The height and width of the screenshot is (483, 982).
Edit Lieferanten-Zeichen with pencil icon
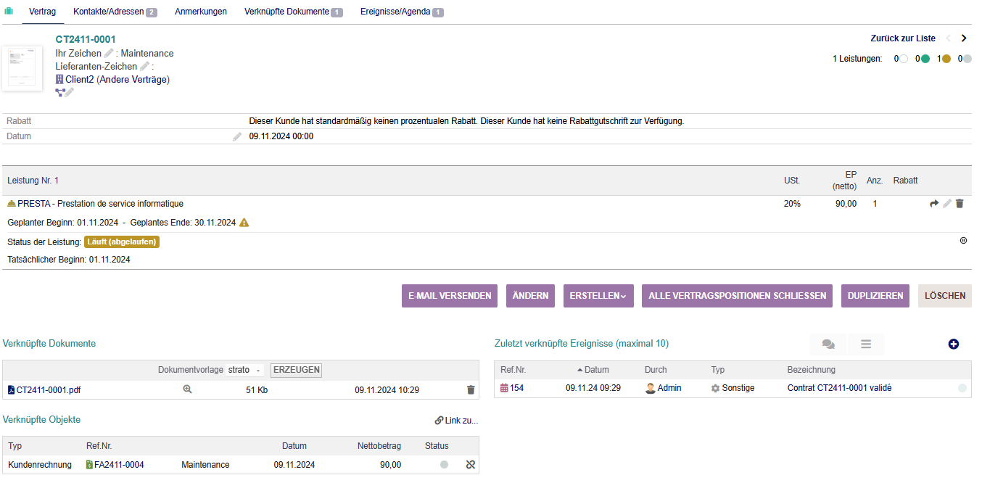(145, 67)
